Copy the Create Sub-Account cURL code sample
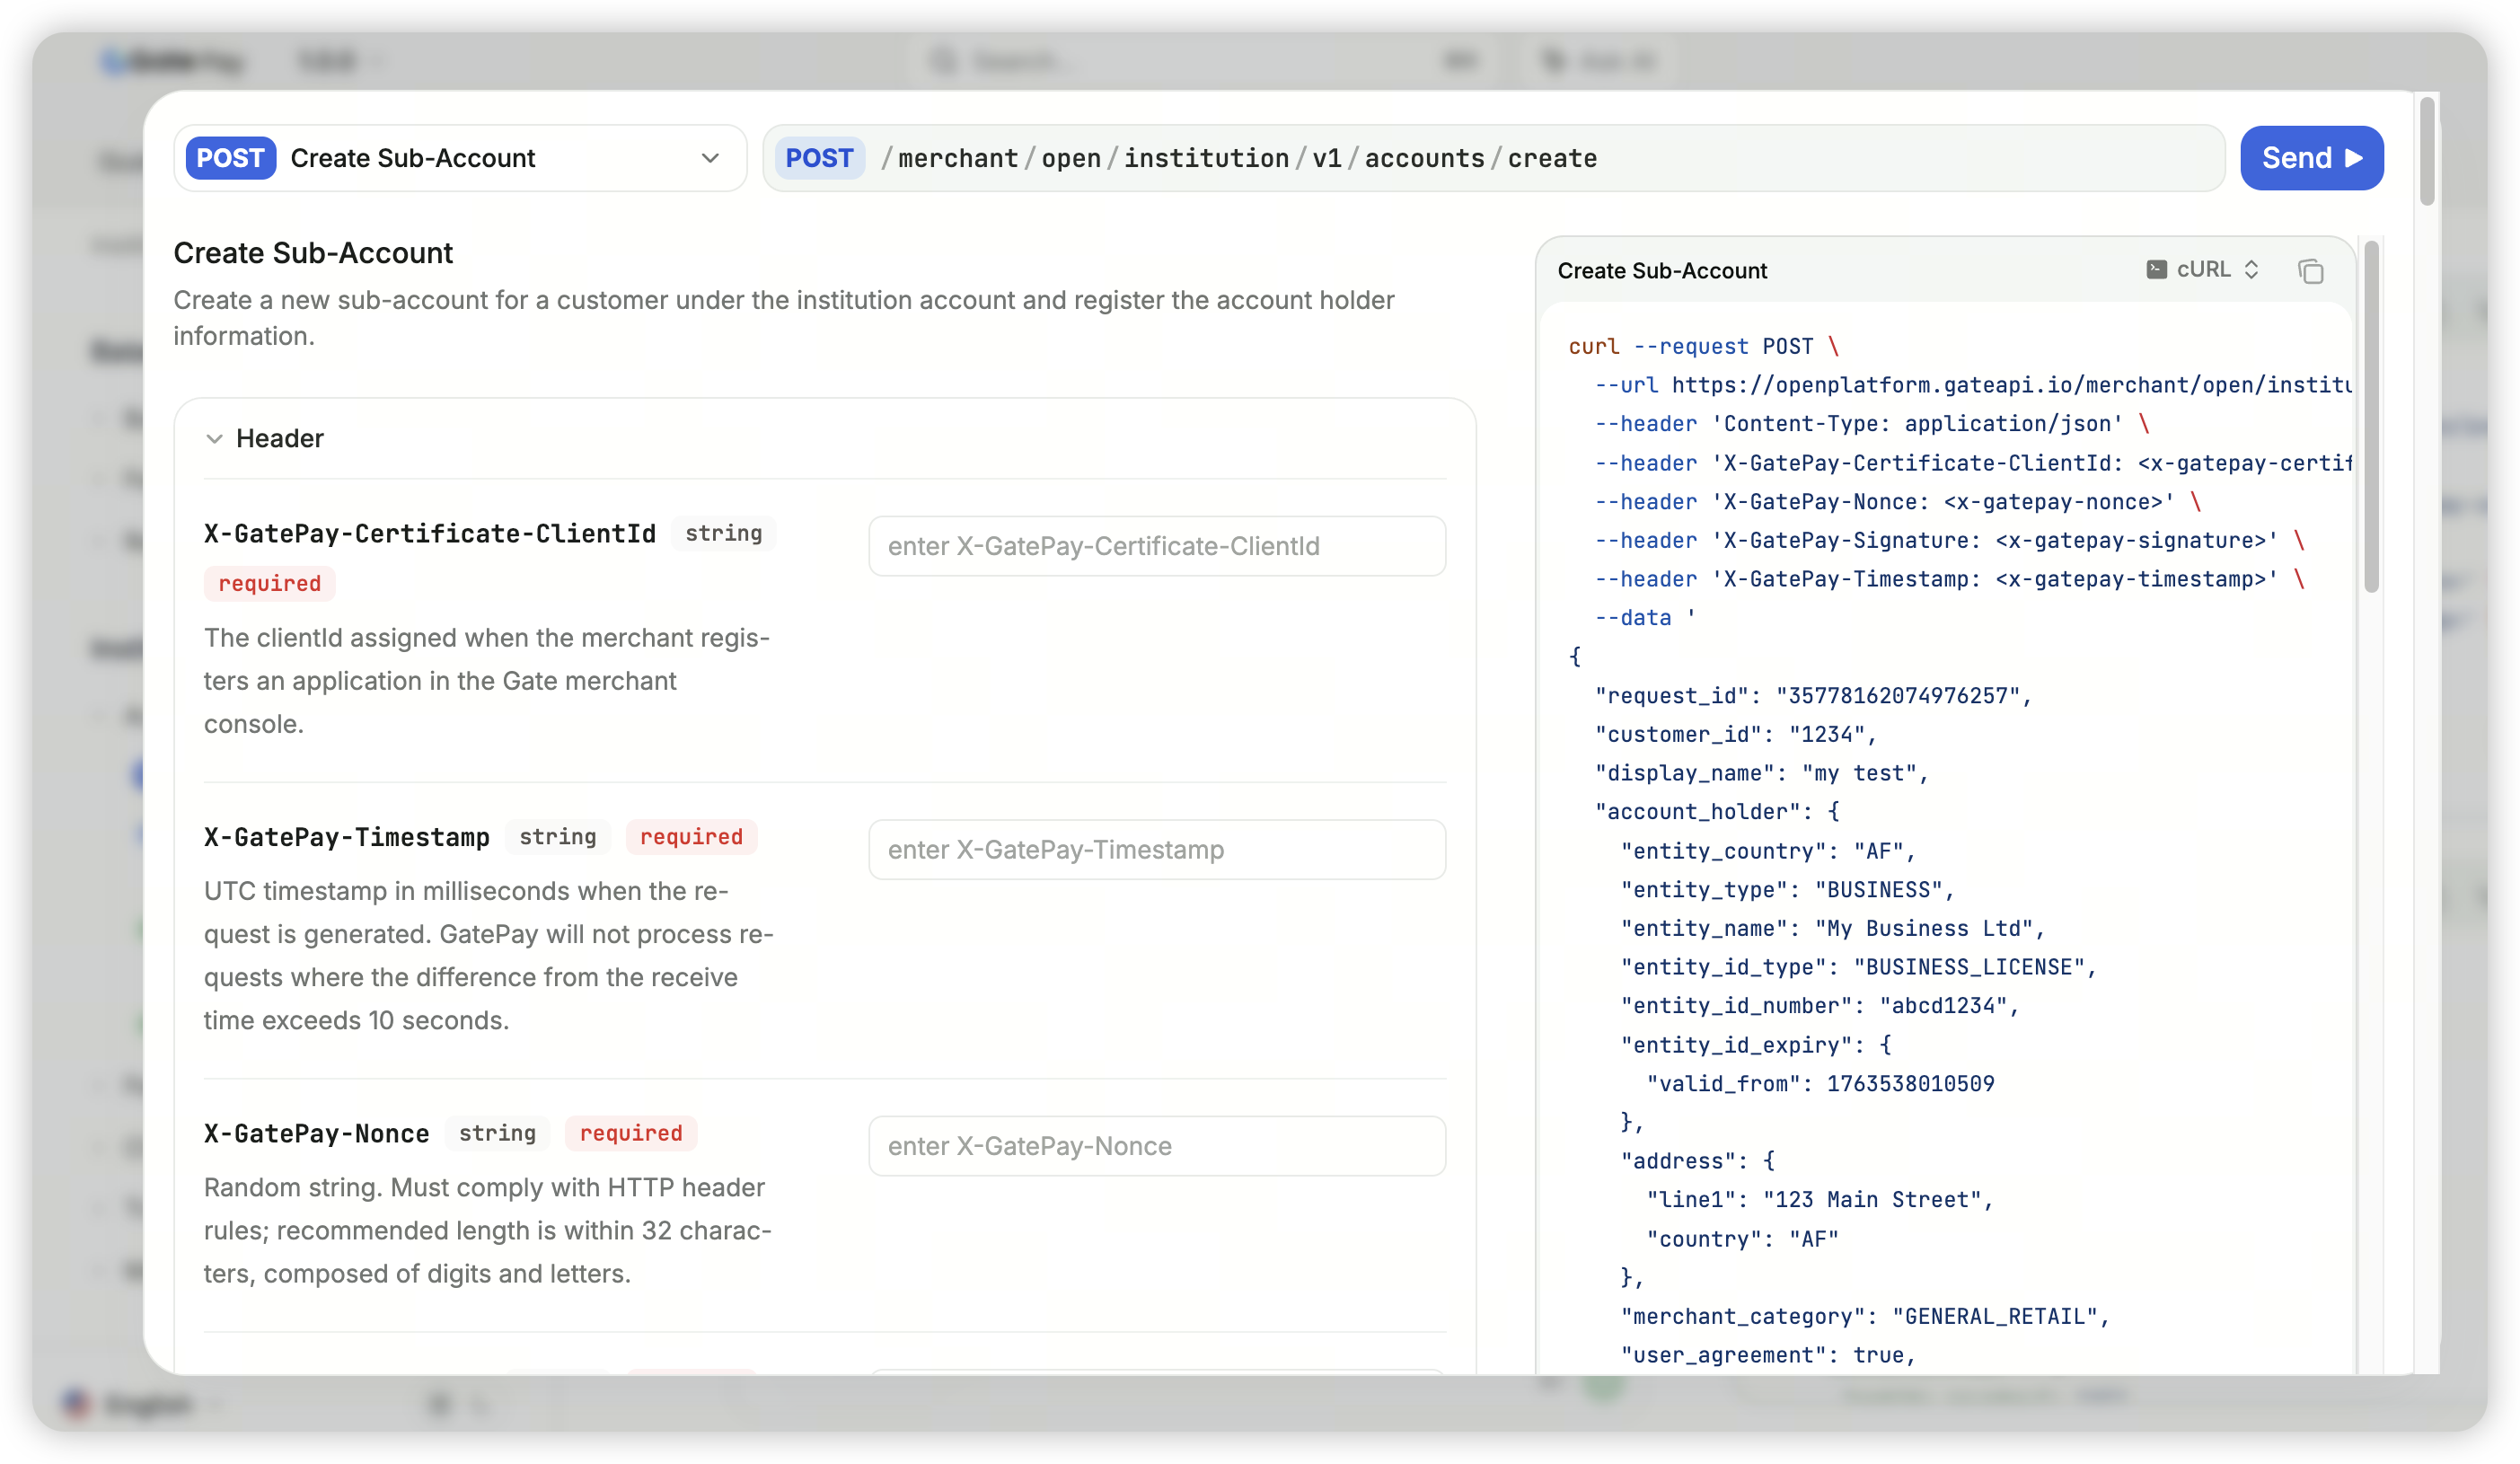 pyautogui.click(x=2310, y=271)
